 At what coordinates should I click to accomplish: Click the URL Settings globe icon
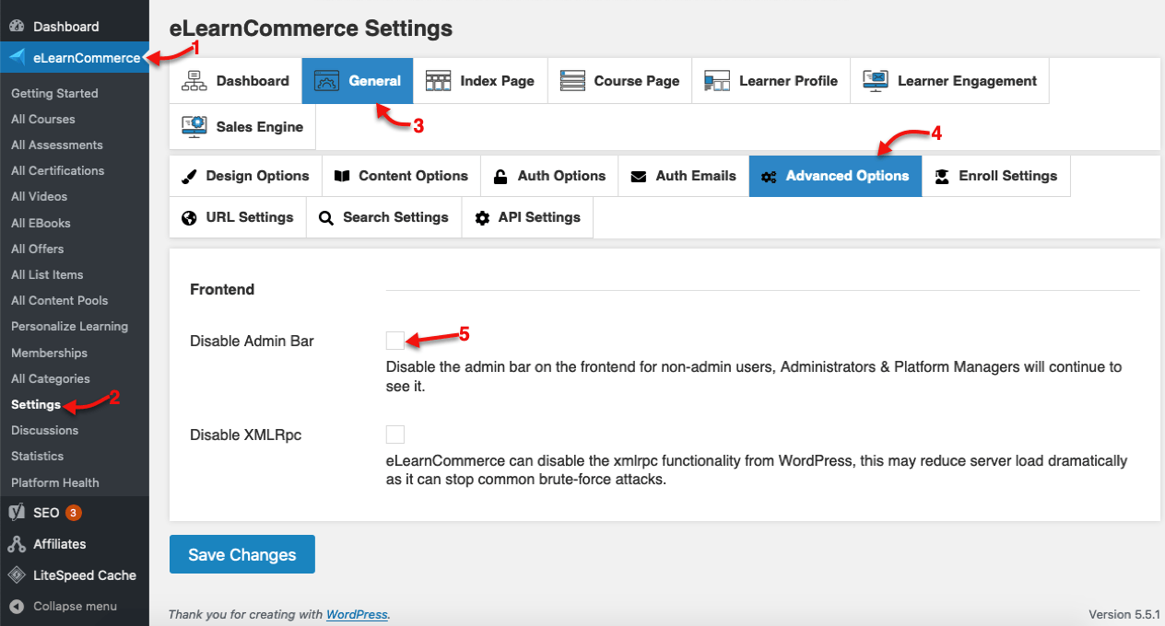click(189, 218)
